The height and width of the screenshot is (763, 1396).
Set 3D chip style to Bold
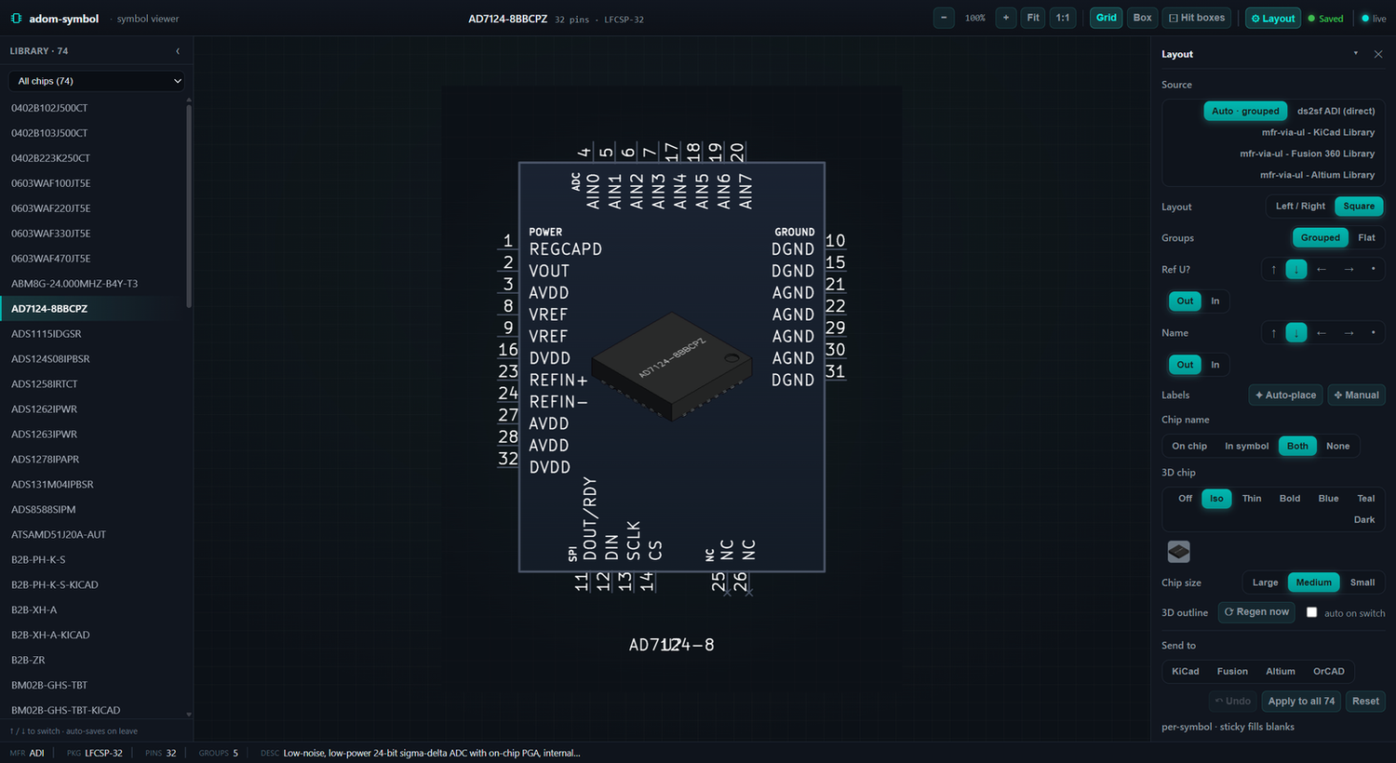[x=1289, y=499]
